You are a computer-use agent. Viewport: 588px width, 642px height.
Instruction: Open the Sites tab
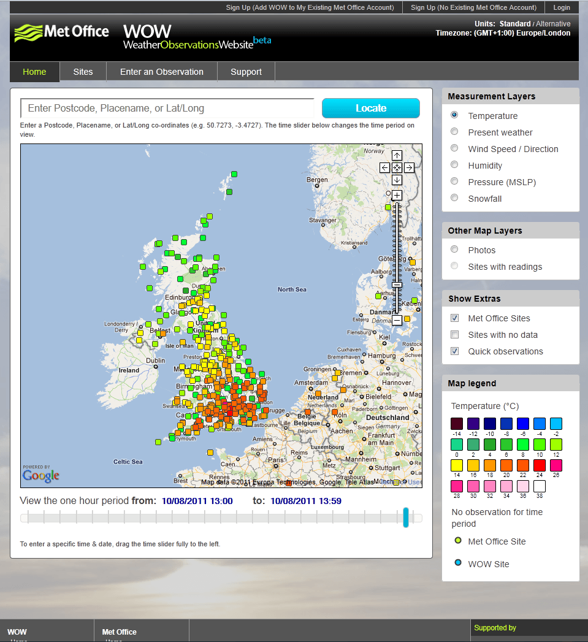(x=83, y=72)
